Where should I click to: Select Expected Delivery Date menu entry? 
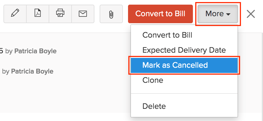coord(184,50)
